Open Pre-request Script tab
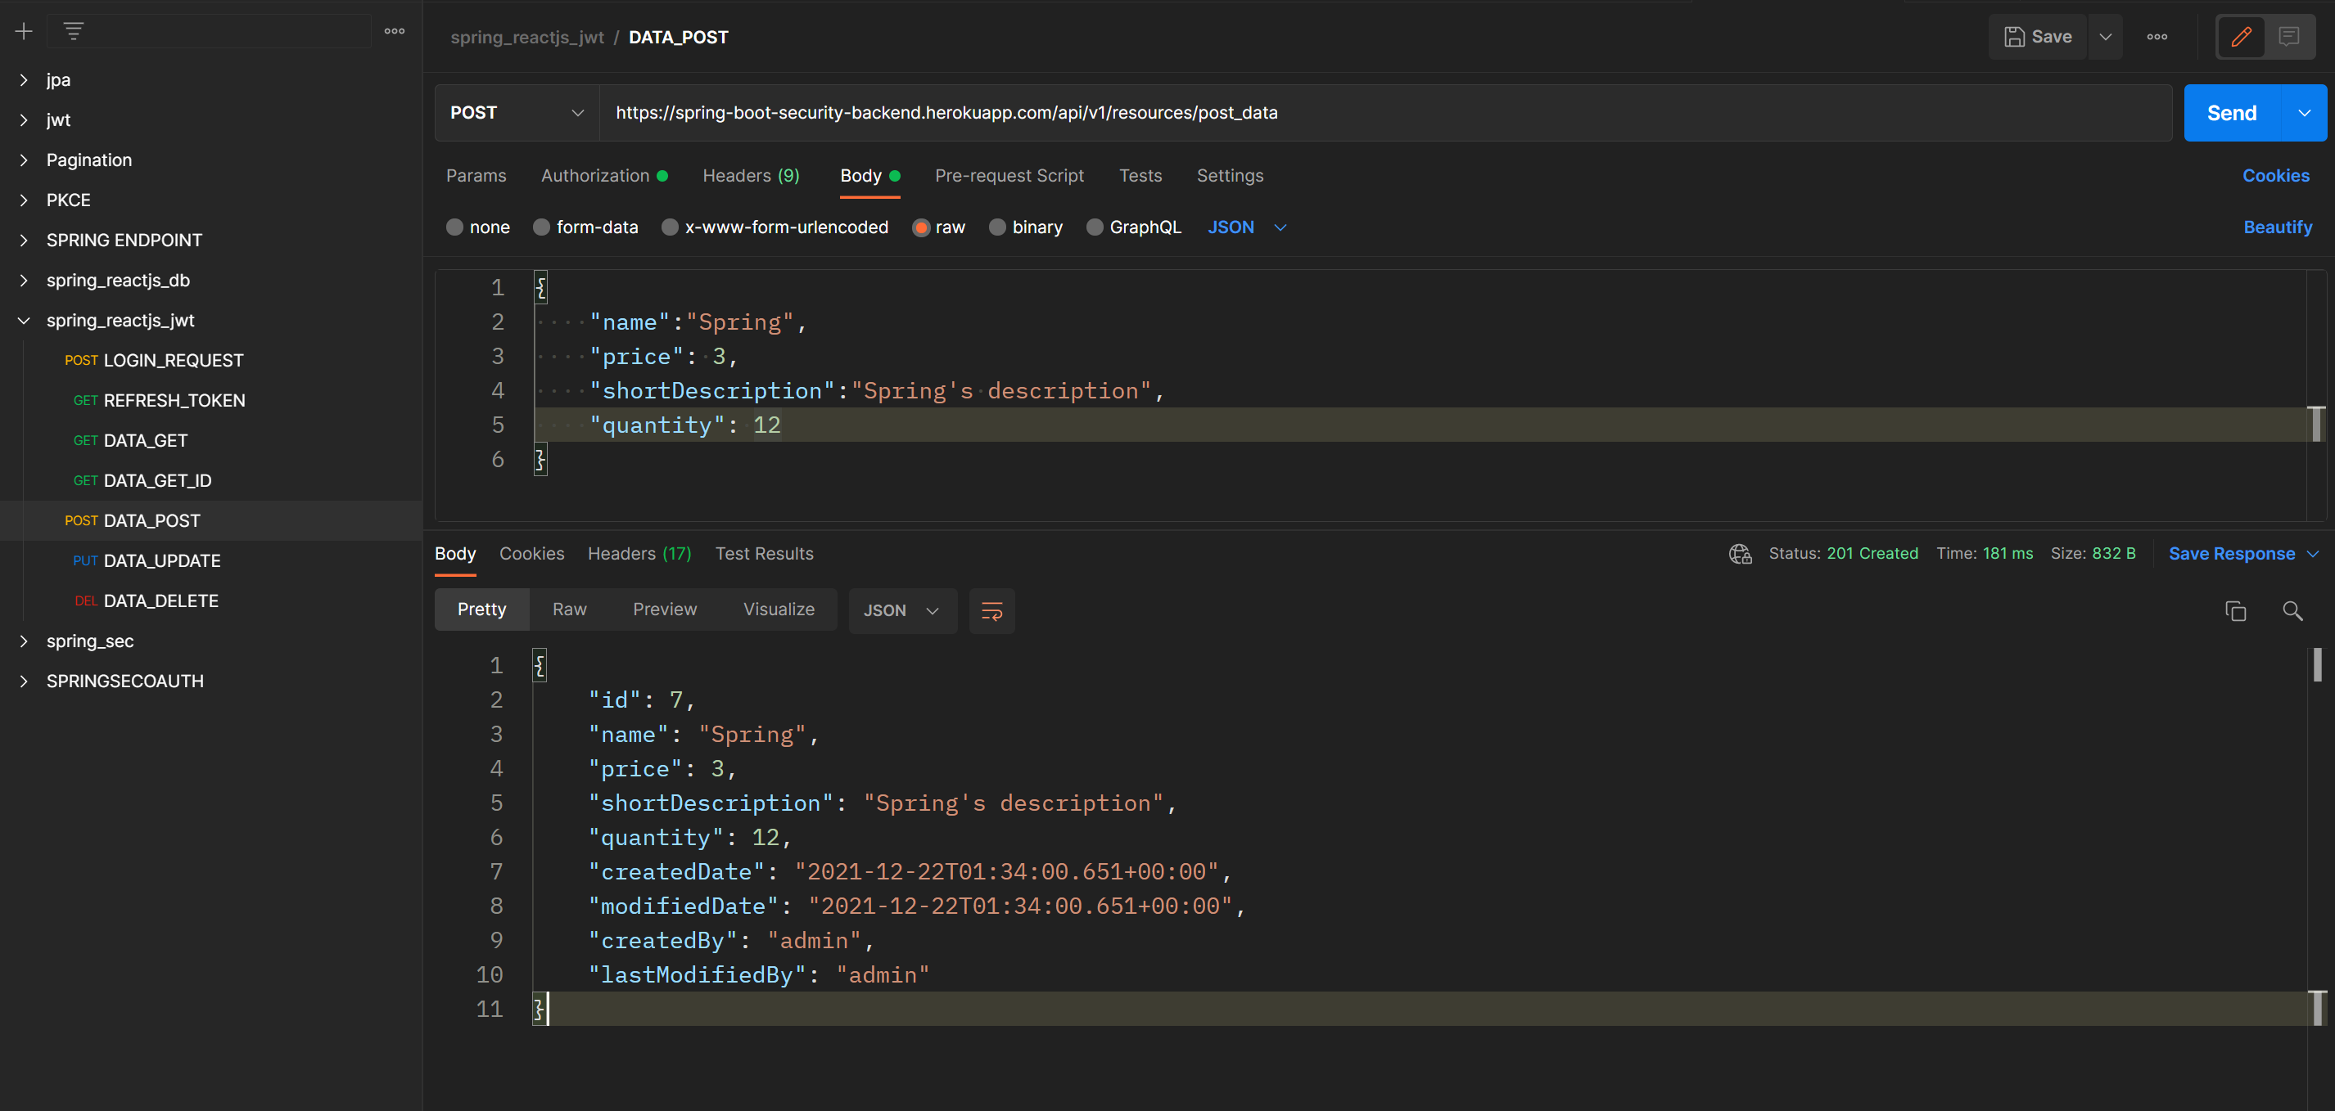 pos(1009,176)
